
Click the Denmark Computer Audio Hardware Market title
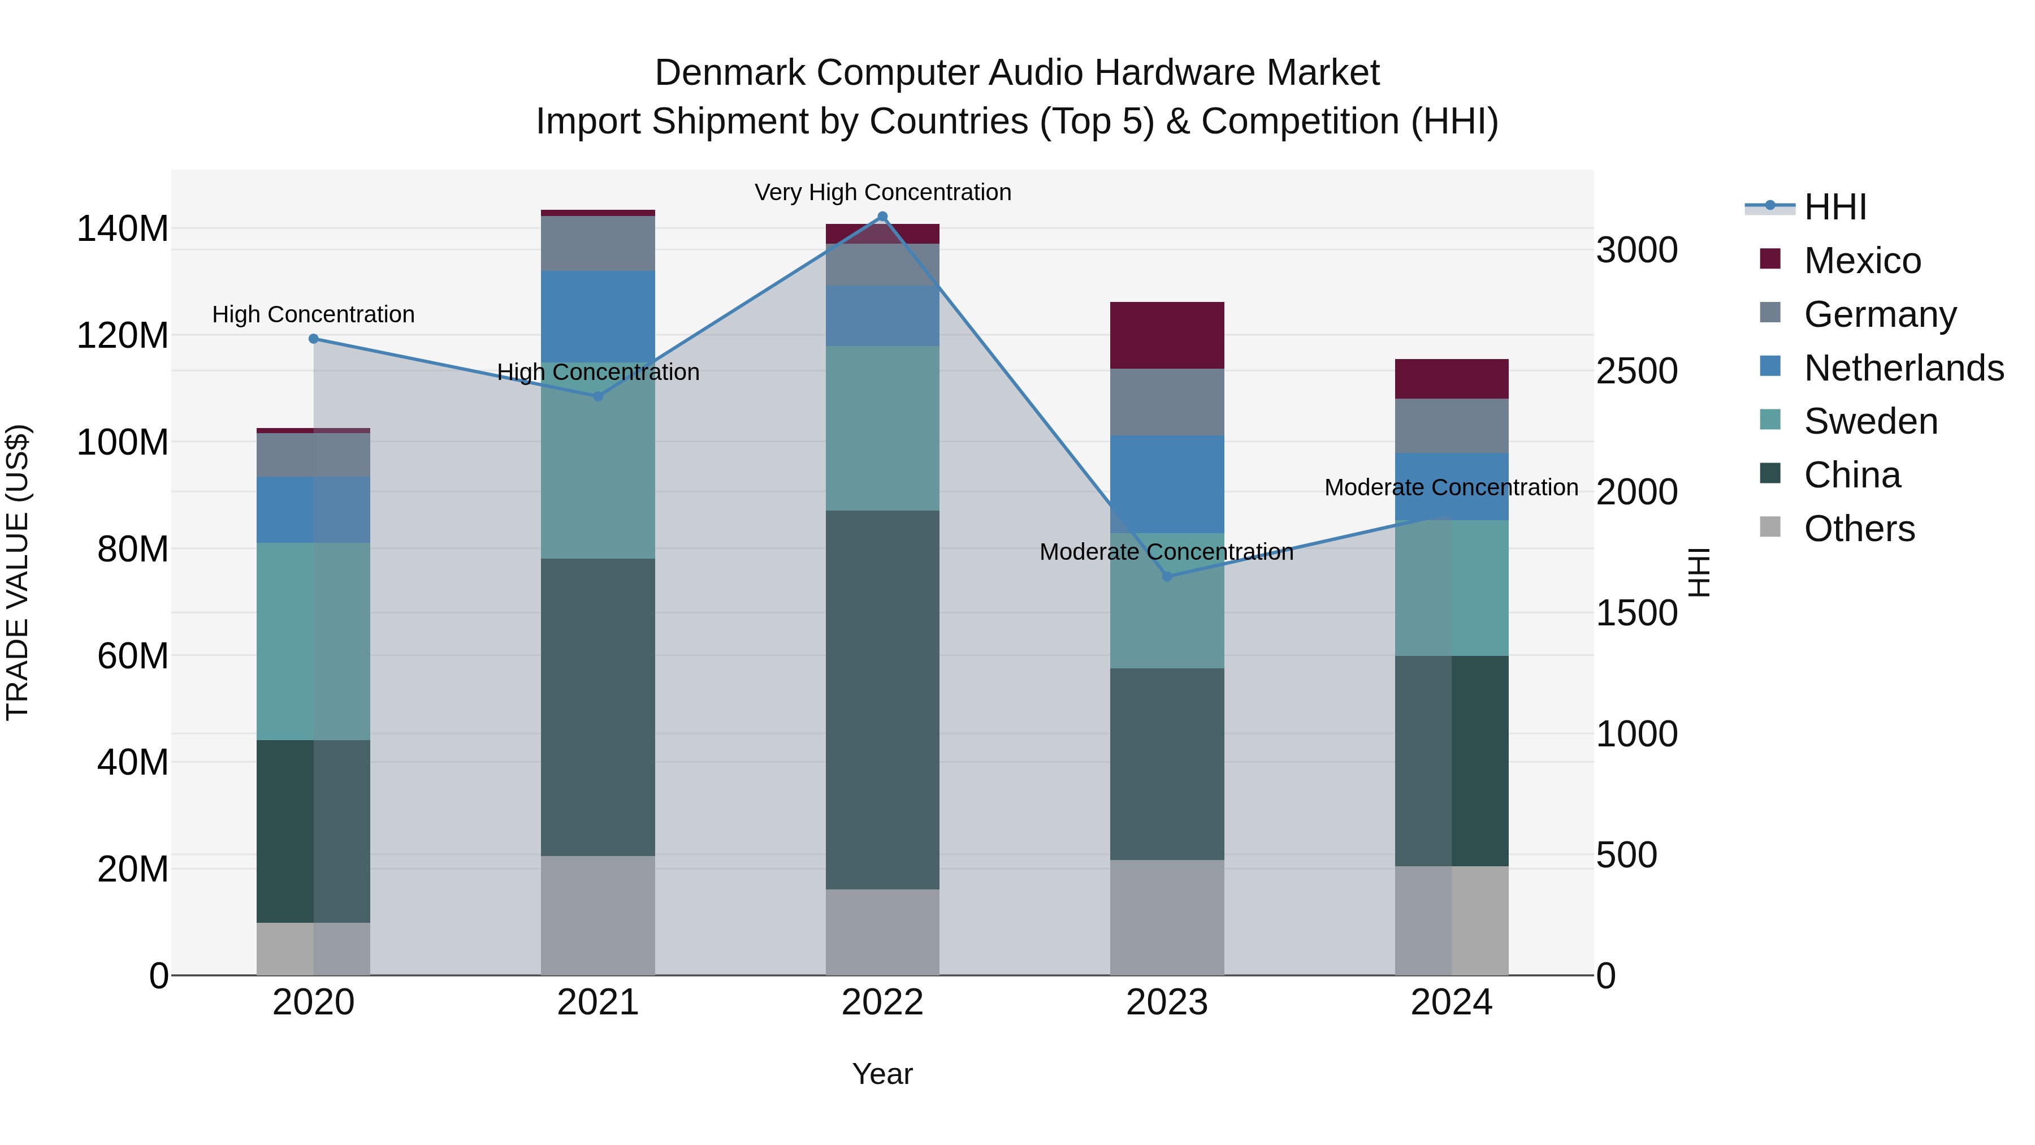1017,73
